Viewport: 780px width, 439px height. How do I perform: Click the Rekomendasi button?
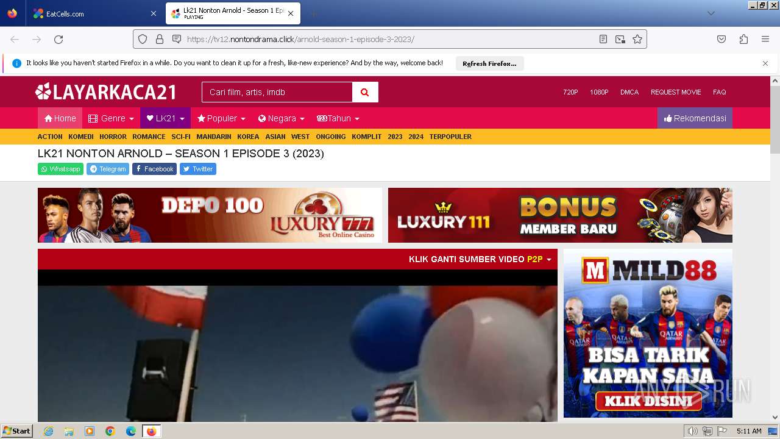coord(695,118)
